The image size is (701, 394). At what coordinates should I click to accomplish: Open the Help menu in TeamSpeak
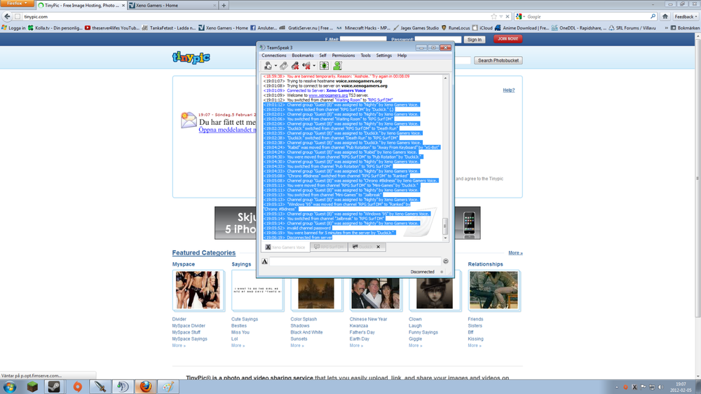click(402, 55)
